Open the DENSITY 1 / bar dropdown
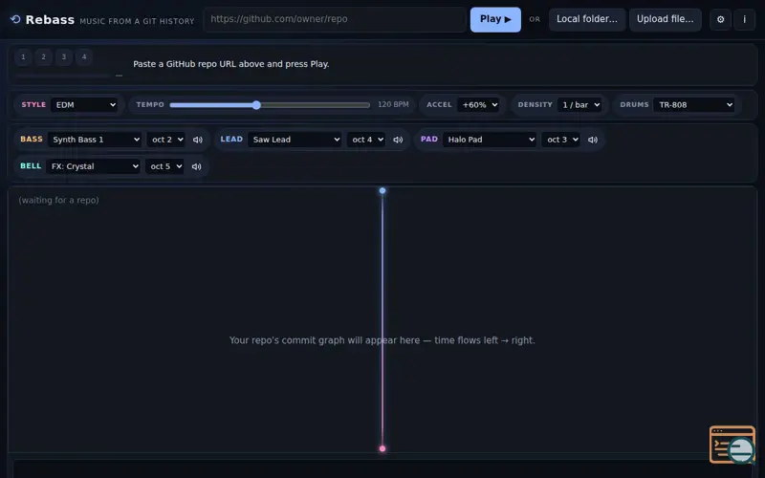The image size is (765, 478). (x=579, y=105)
